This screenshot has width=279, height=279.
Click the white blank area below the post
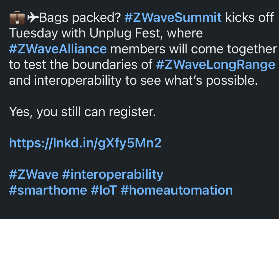pos(139,249)
